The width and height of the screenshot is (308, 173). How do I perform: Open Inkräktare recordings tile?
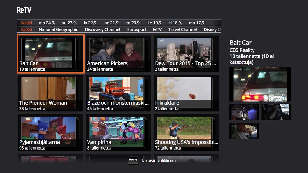pos(186,93)
